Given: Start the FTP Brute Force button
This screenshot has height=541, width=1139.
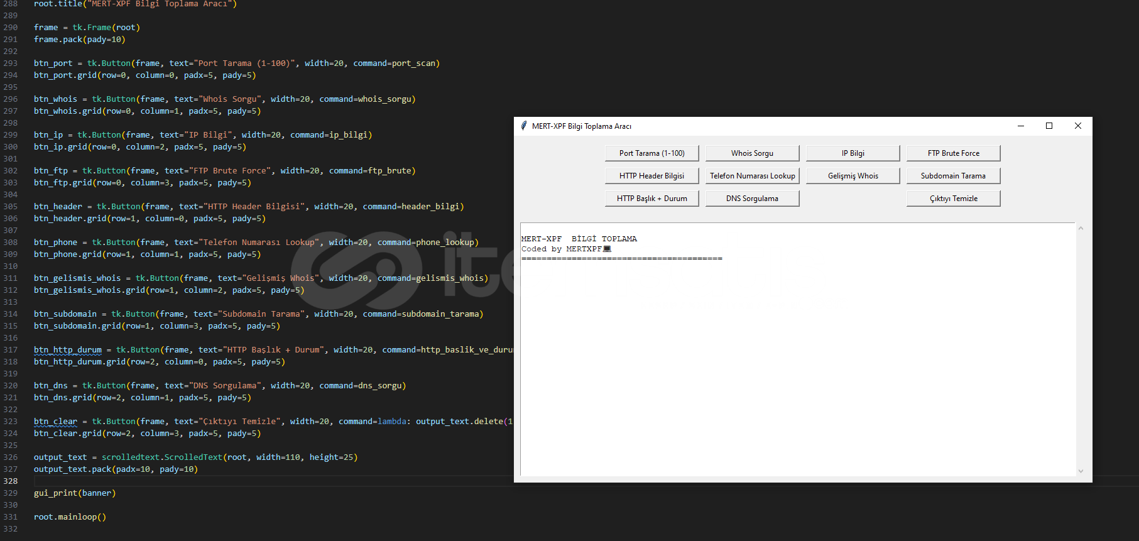Looking at the screenshot, I should point(953,153).
